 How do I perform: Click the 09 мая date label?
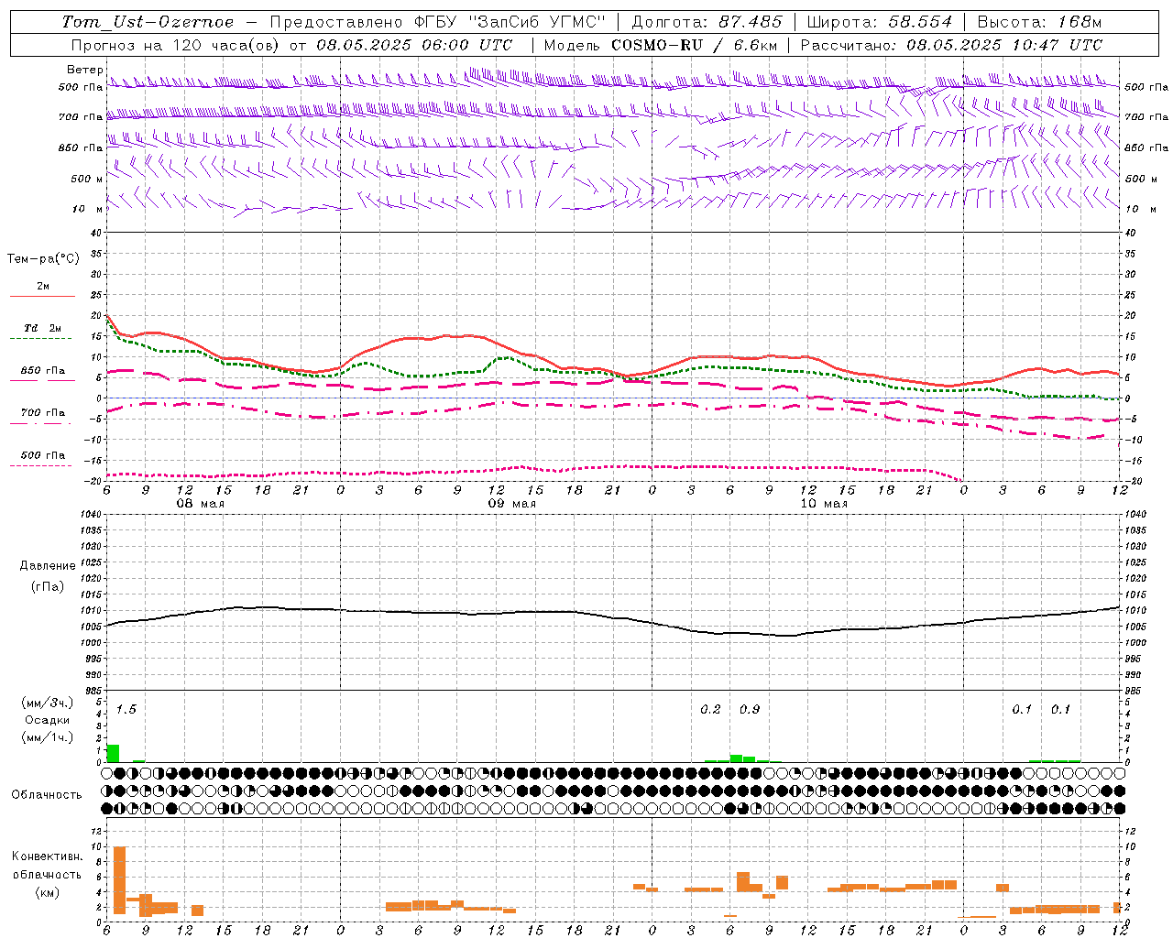pyautogui.click(x=512, y=504)
